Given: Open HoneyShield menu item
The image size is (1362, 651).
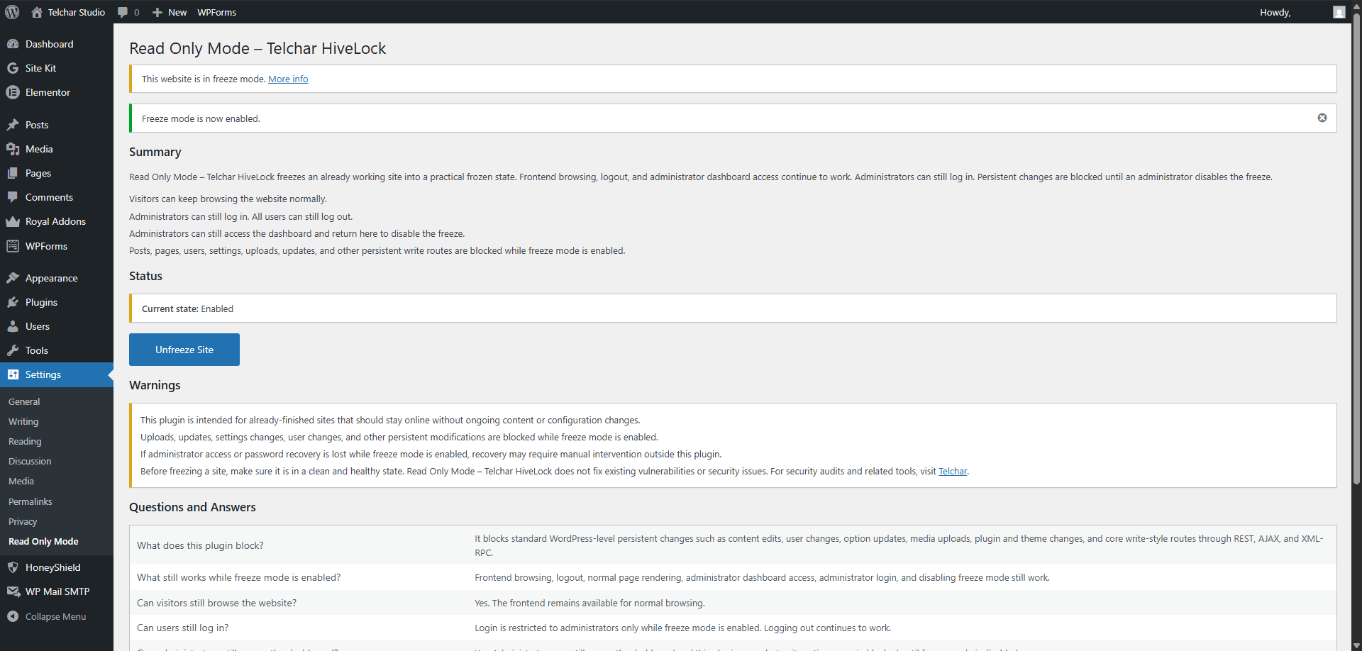Looking at the screenshot, I should 57,567.
